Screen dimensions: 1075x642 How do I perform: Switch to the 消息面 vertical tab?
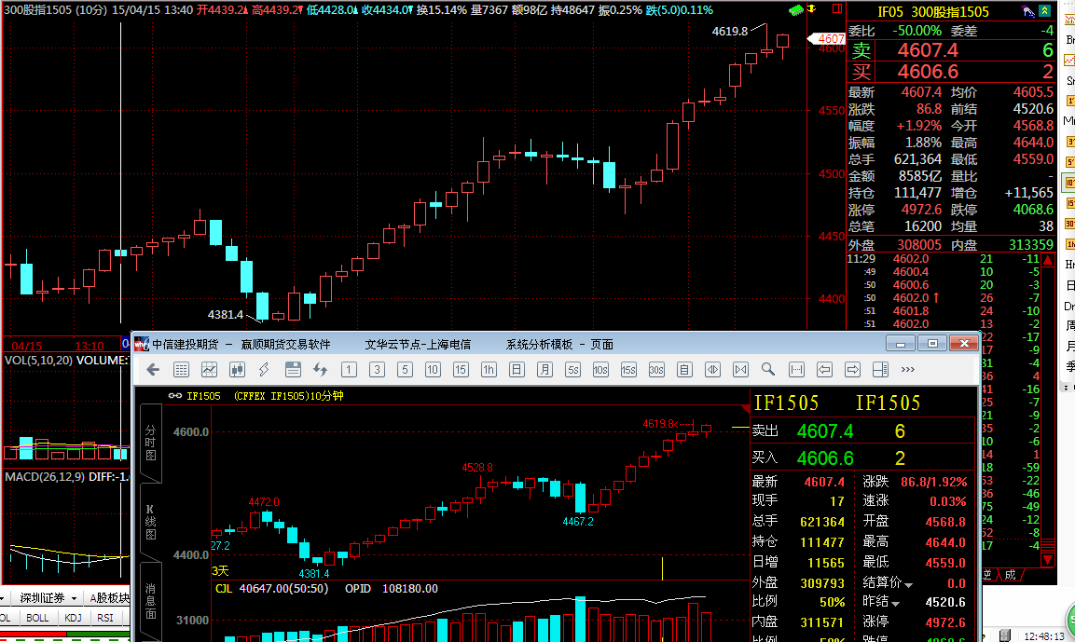[x=150, y=601]
